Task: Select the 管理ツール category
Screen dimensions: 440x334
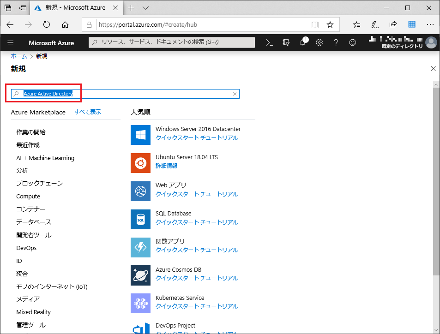Action: pyautogui.click(x=31, y=325)
